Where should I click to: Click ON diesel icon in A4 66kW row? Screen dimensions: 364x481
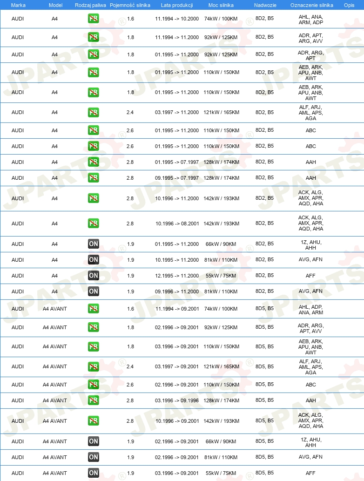[x=93, y=244]
